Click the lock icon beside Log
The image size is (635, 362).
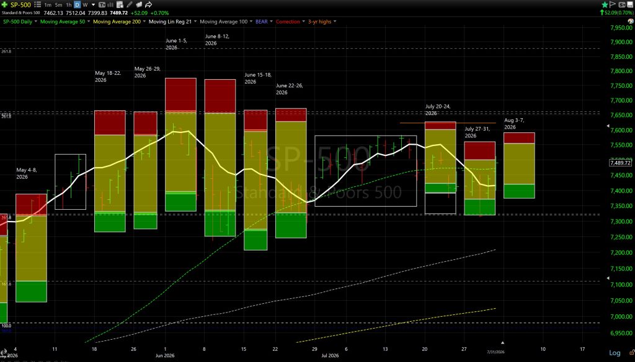631,353
